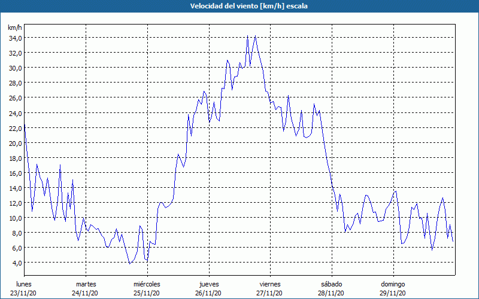The width and height of the screenshot is (479, 299).
Task: Click the 14,0 axis value
Action: point(16,188)
